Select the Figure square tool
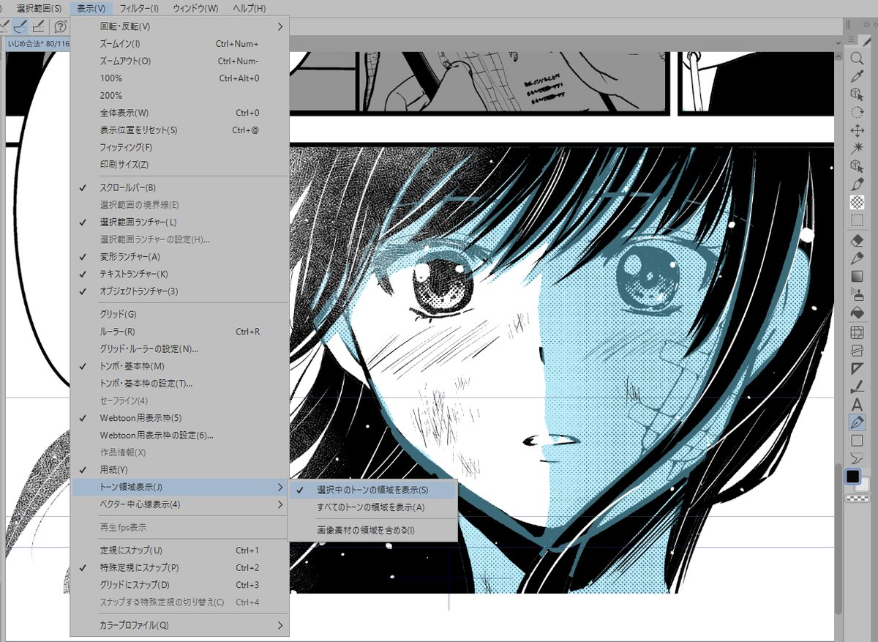 point(857,440)
